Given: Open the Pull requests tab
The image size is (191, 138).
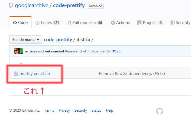Looking at the screenshot, I should [85, 23].
